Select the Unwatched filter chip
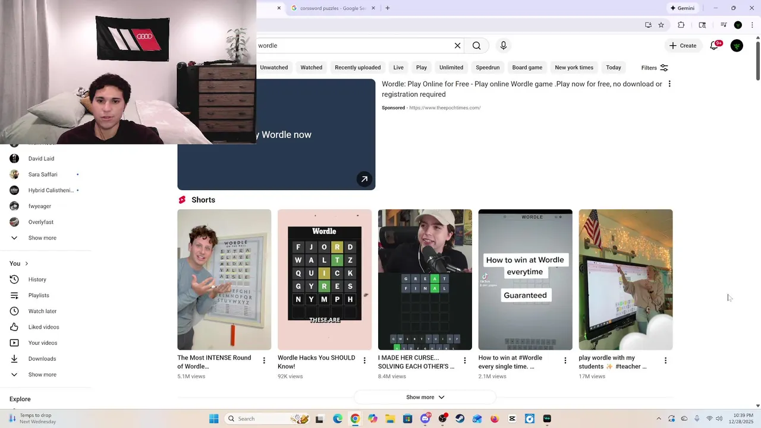The image size is (761, 428). (274, 68)
